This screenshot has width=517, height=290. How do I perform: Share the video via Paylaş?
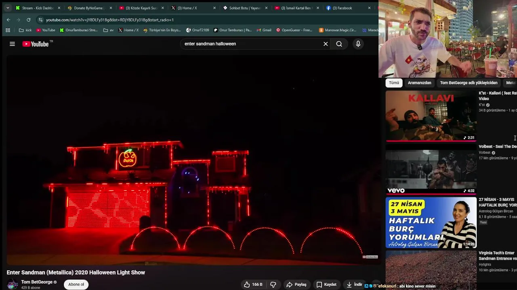tap(296, 284)
